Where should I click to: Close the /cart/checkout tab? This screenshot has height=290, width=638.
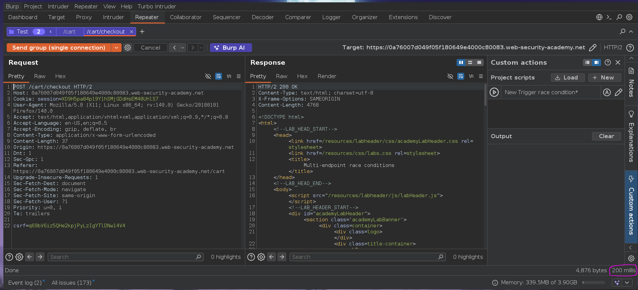tap(131, 32)
